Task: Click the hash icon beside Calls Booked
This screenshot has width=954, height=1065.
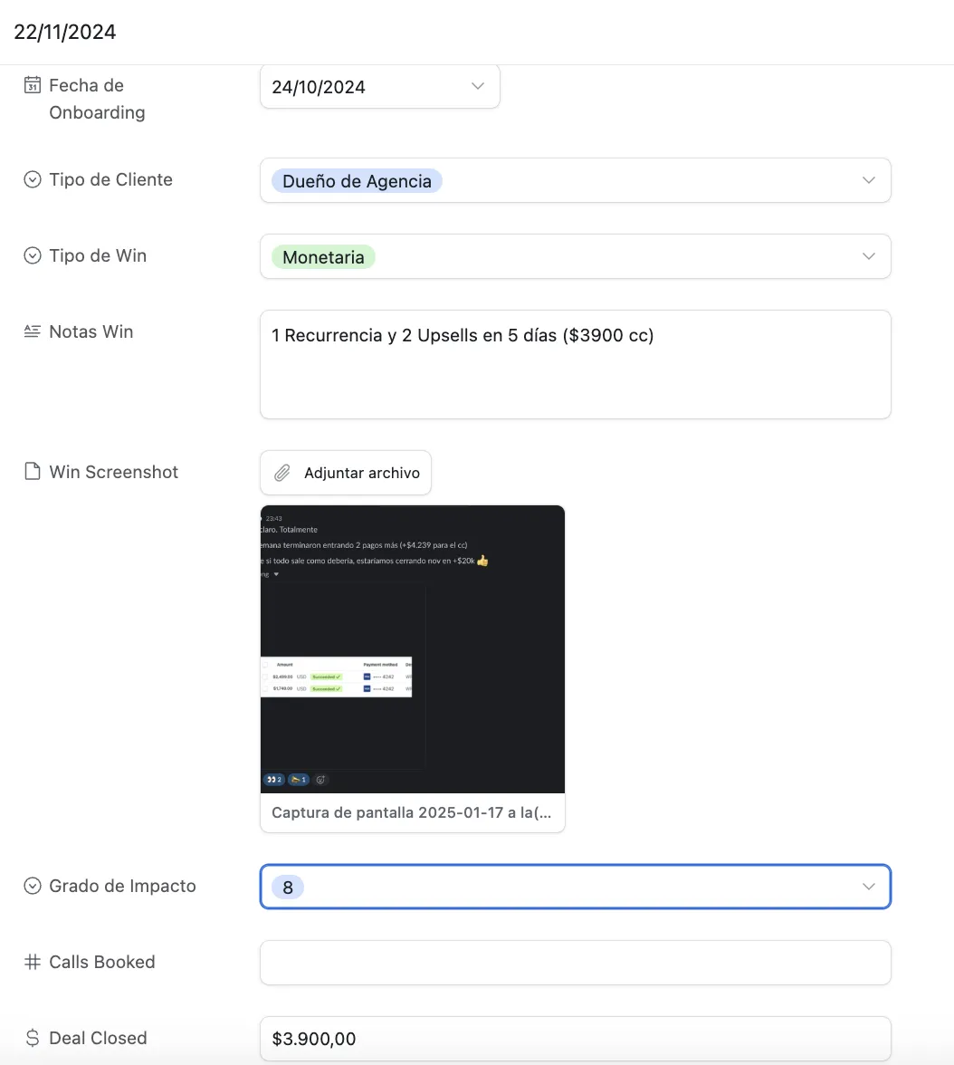Action: 33,962
